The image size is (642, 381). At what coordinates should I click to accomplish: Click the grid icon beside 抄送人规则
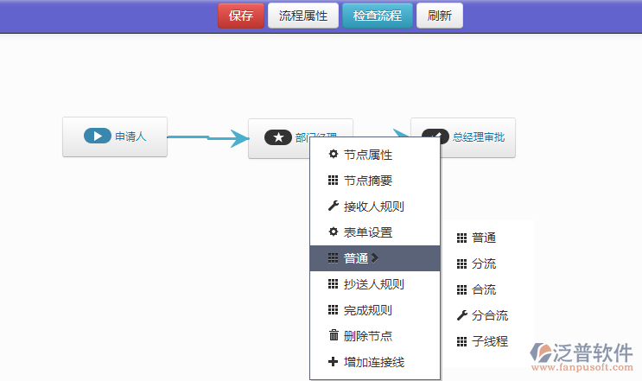pyautogui.click(x=334, y=283)
